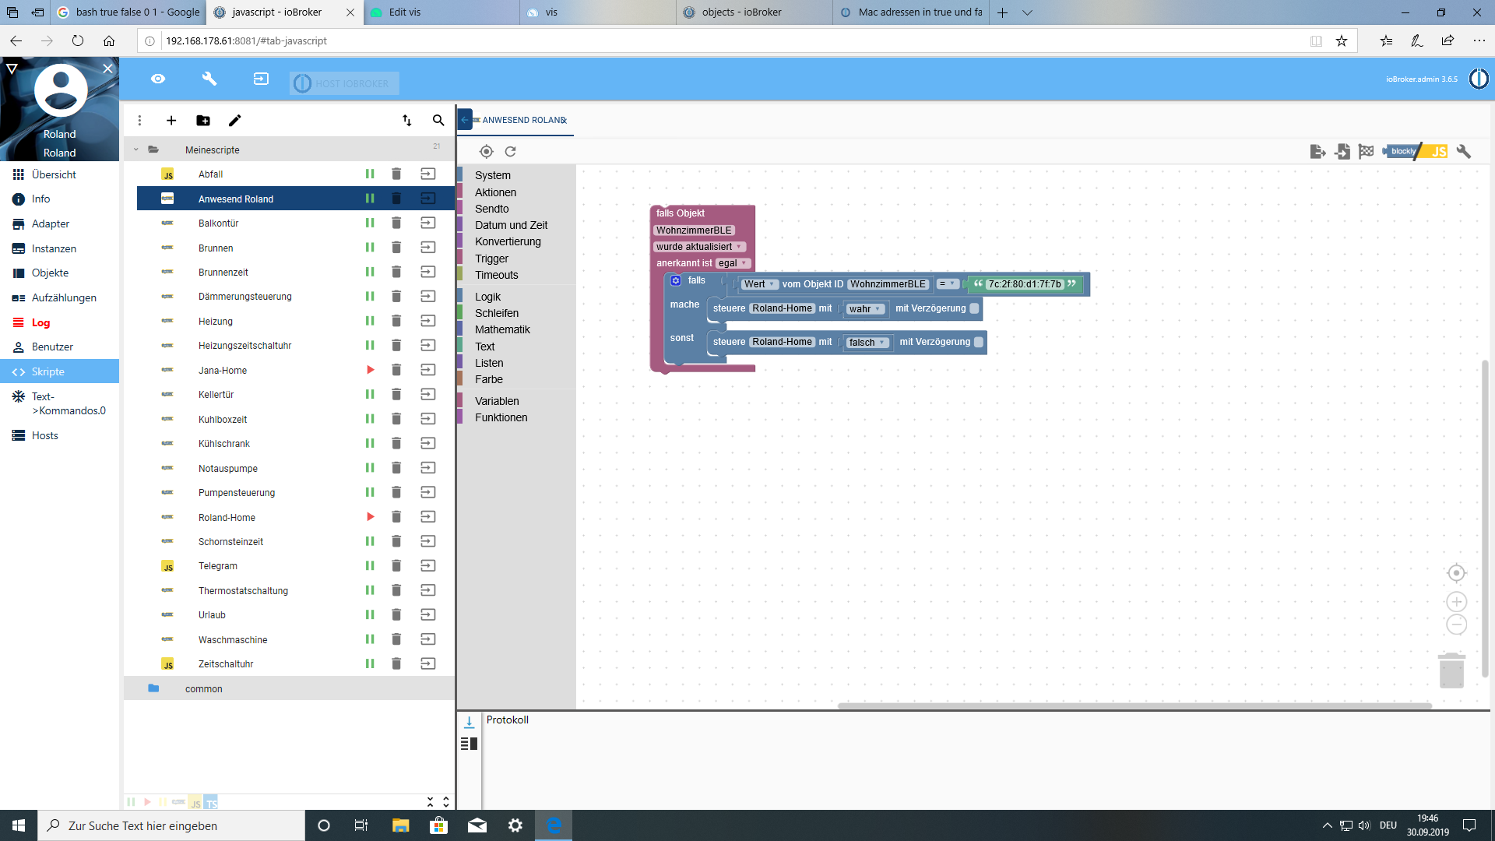Click the add new script icon

click(171, 120)
